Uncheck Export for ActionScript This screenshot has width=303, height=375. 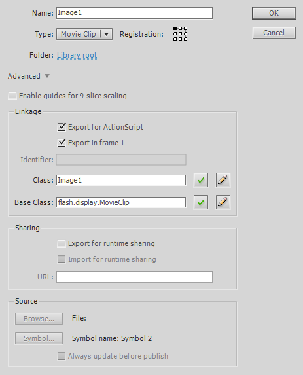pos(62,127)
